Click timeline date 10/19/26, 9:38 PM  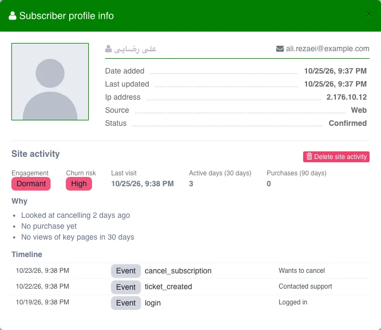[42, 302]
